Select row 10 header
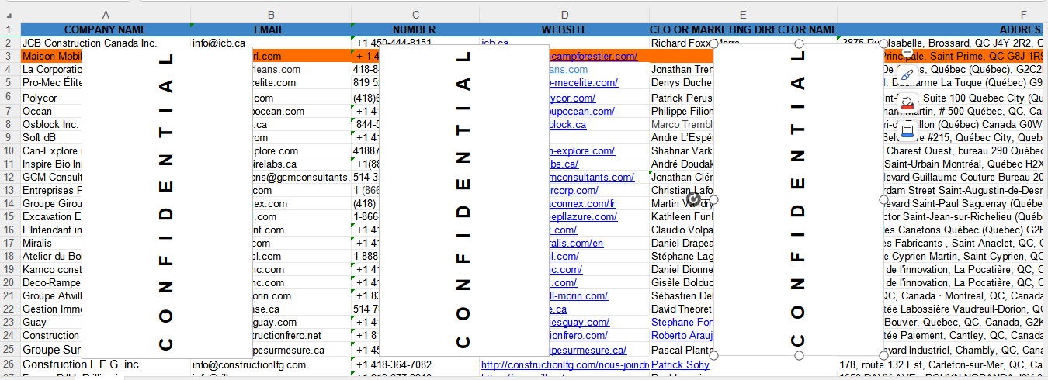Screen dimensions: 1048x380 pyautogui.click(x=10, y=150)
